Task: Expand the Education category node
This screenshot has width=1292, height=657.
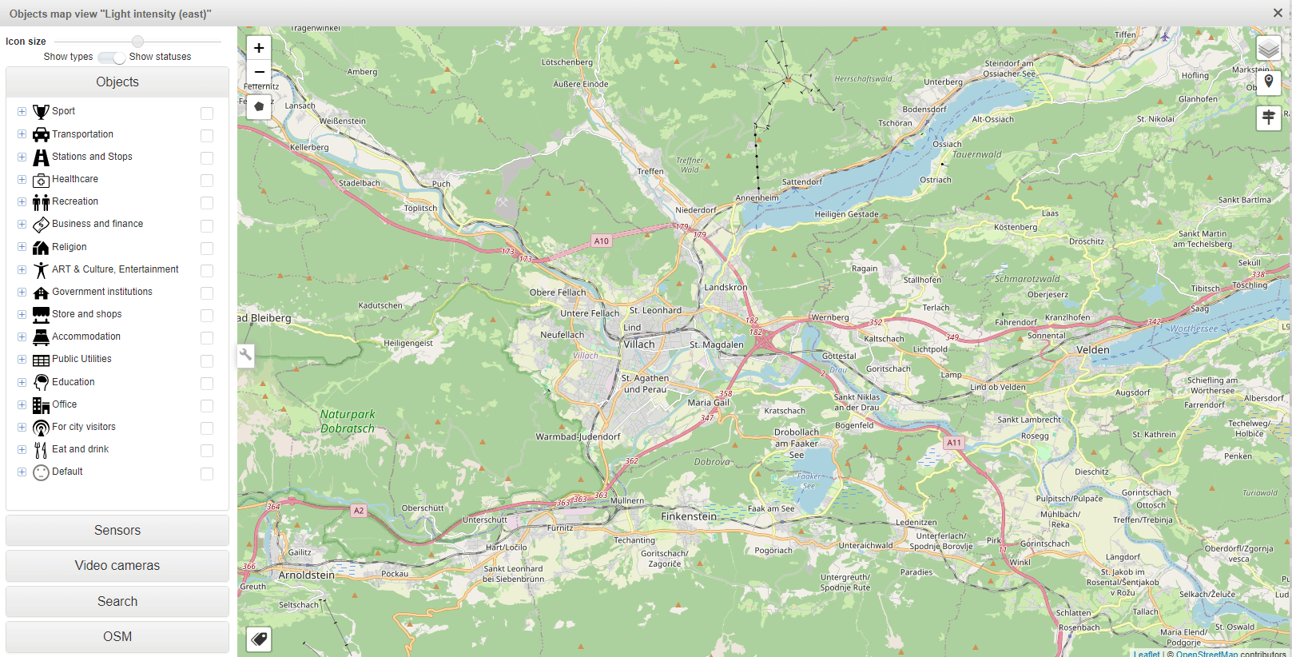Action: click(22, 382)
